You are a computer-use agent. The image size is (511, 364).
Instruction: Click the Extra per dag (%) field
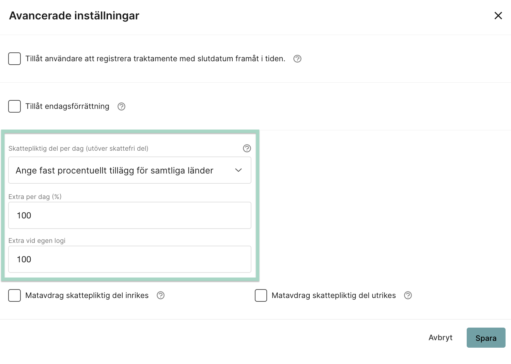coord(130,215)
